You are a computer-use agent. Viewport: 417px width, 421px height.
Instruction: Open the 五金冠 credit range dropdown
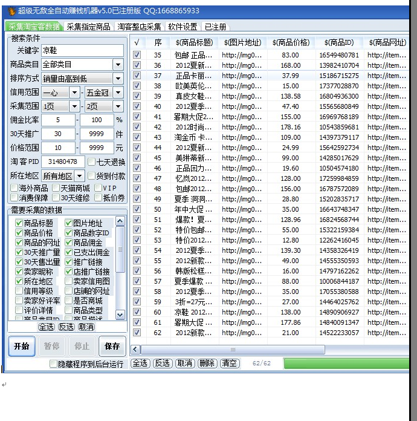click(118, 93)
